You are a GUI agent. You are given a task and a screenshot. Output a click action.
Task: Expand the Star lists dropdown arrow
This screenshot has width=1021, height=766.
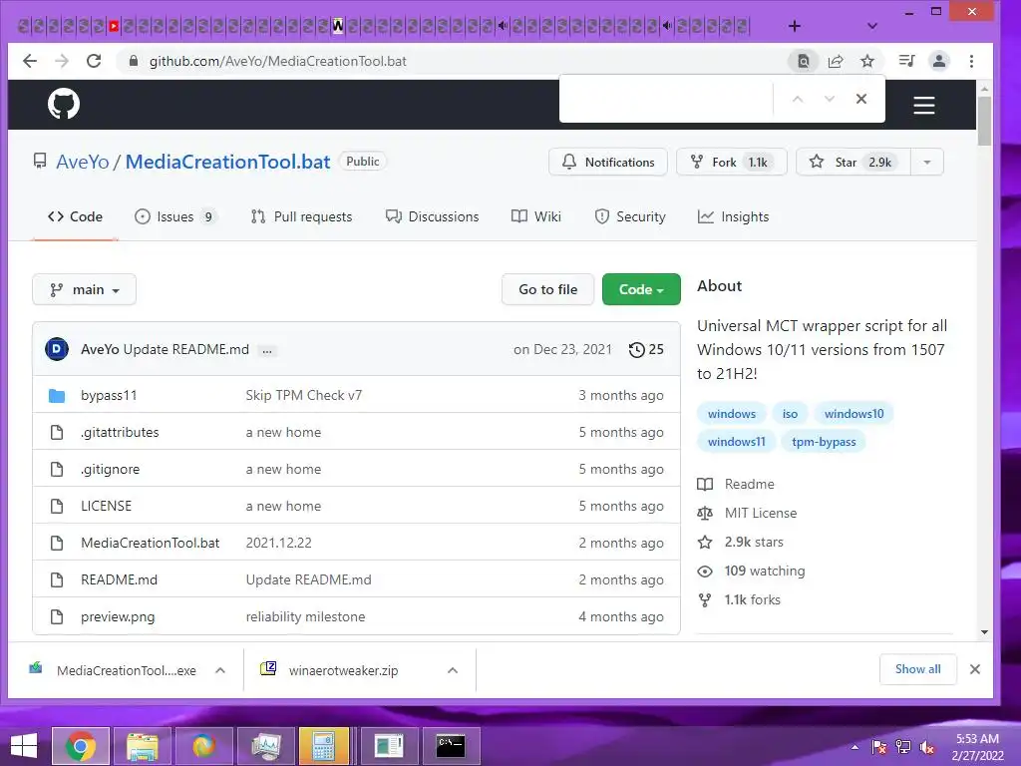coord(927,163)
